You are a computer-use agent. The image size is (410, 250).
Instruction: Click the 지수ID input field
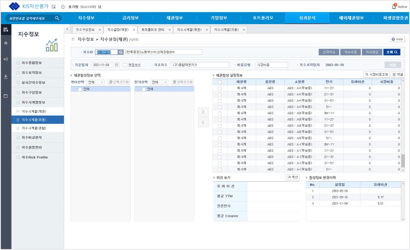click(107, 52)
